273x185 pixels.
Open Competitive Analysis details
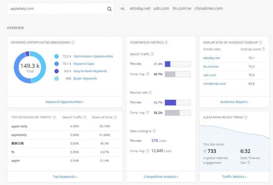[161, 177]
